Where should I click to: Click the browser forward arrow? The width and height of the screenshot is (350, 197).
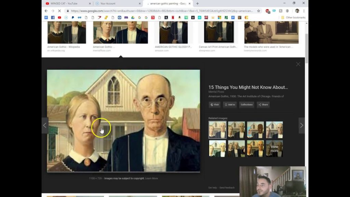tap(53, 11)
